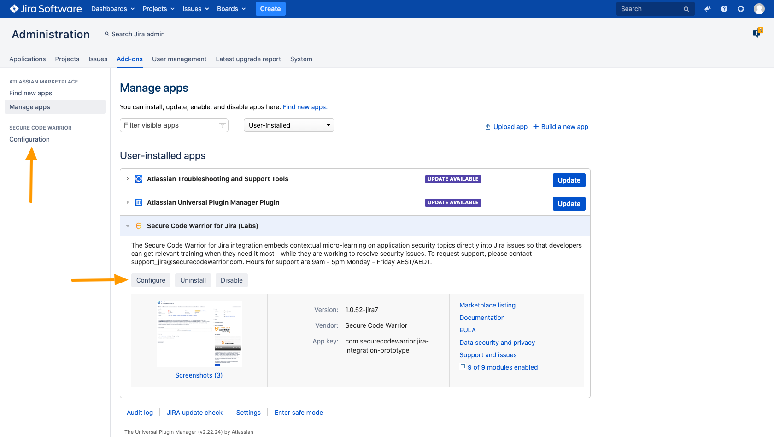Select the Add-ons tab
This screenshot has height=437, width=774.
tap(129, 59)
